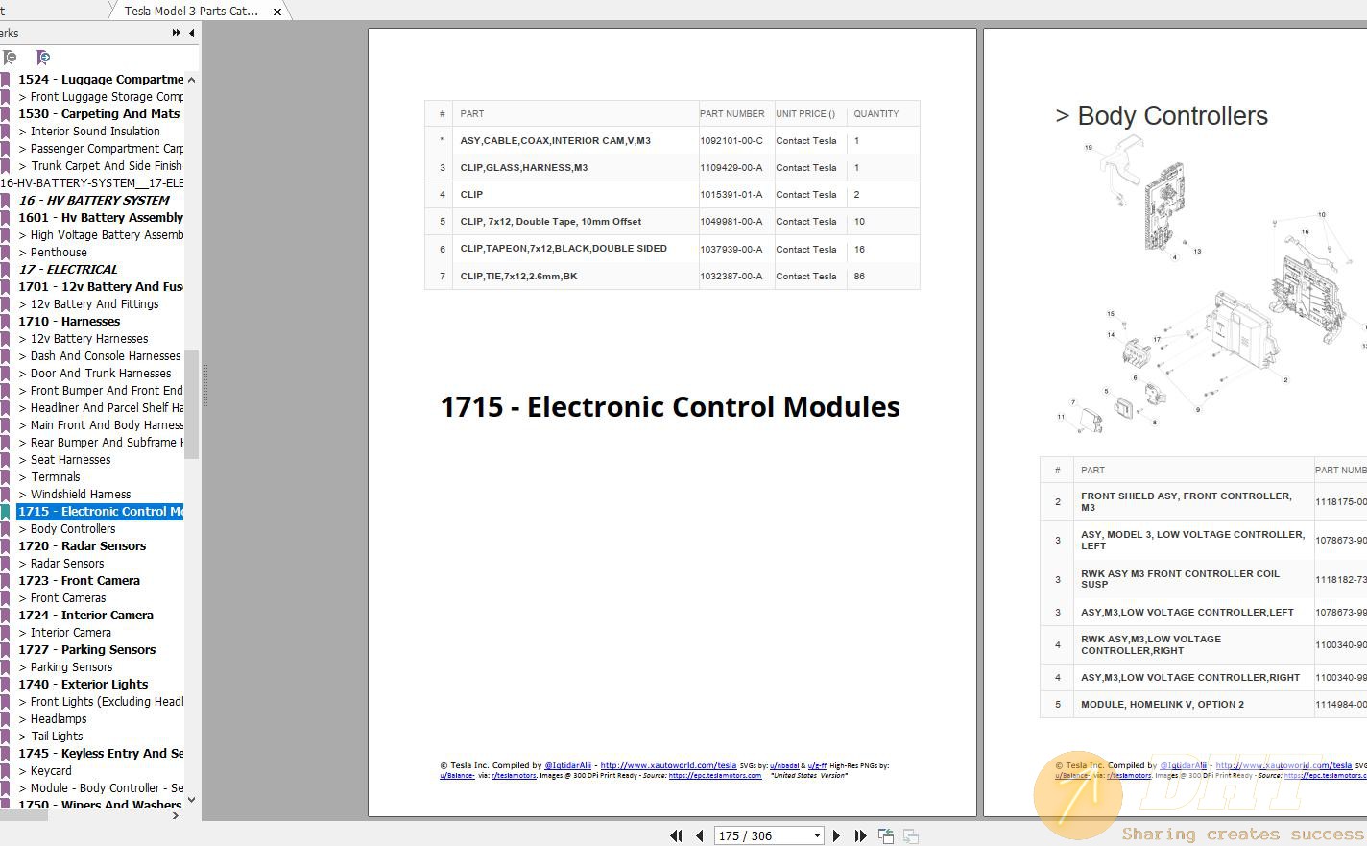
Task: Click the bookmark icon beside Terminals
Action: tap(5, 477)
